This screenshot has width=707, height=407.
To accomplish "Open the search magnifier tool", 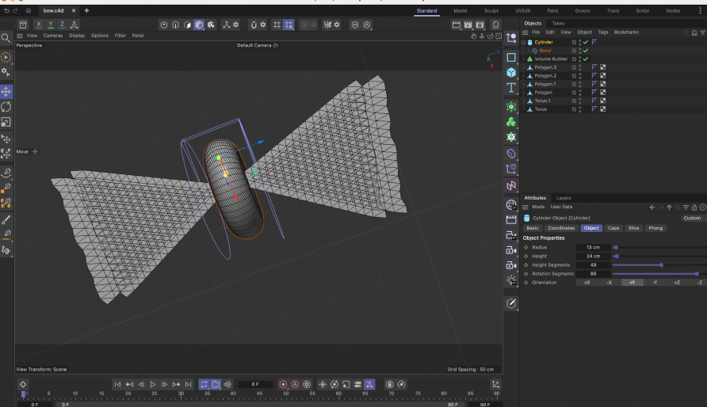I will (6, 38).
